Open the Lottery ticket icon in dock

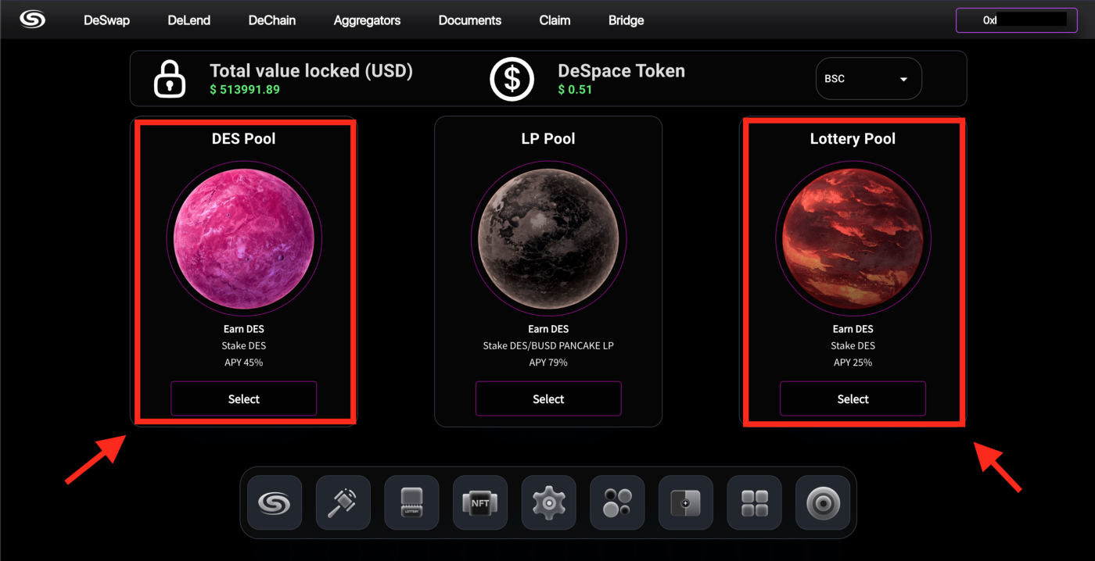411,502
